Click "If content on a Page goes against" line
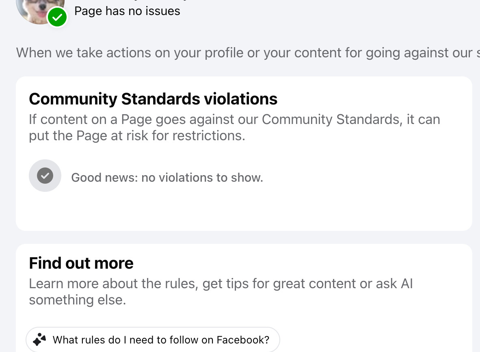 [234, 119]
